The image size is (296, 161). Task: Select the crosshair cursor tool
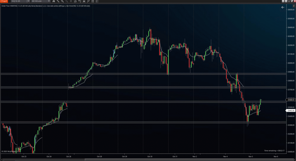[x=71, y=1]
